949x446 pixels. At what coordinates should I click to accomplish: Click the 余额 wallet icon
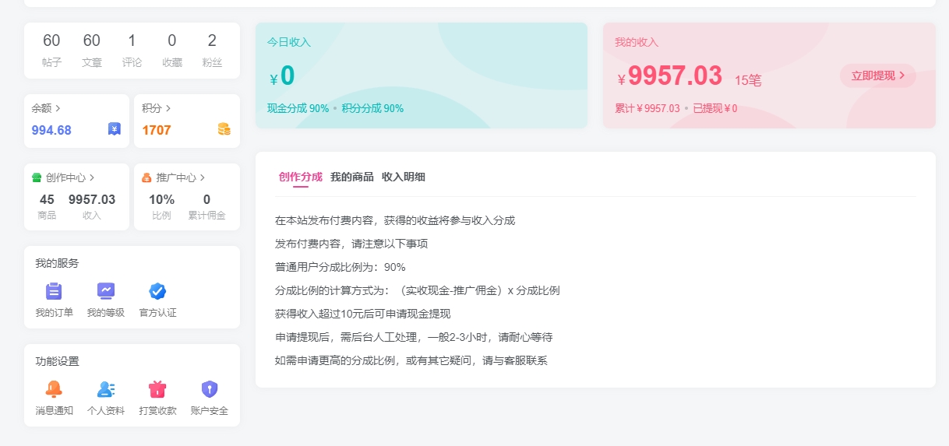[115, 130]
